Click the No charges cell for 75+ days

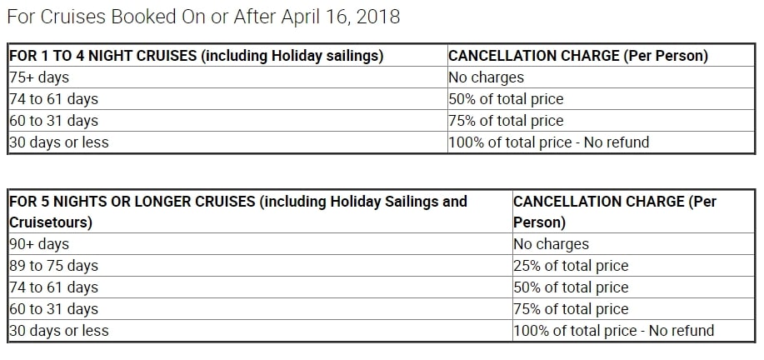(x=602, y=77)
